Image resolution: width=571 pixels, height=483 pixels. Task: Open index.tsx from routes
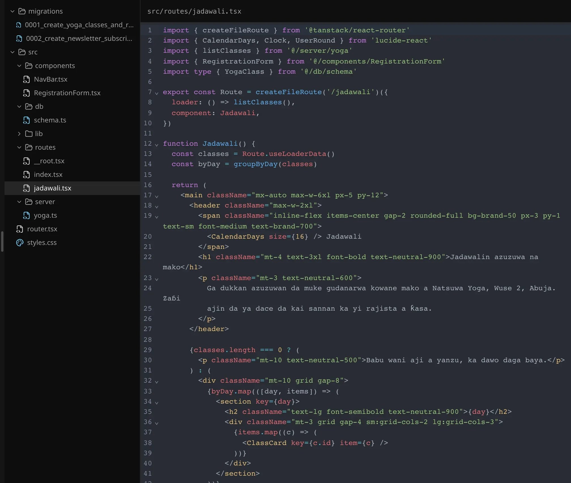(x=48, y=175)
